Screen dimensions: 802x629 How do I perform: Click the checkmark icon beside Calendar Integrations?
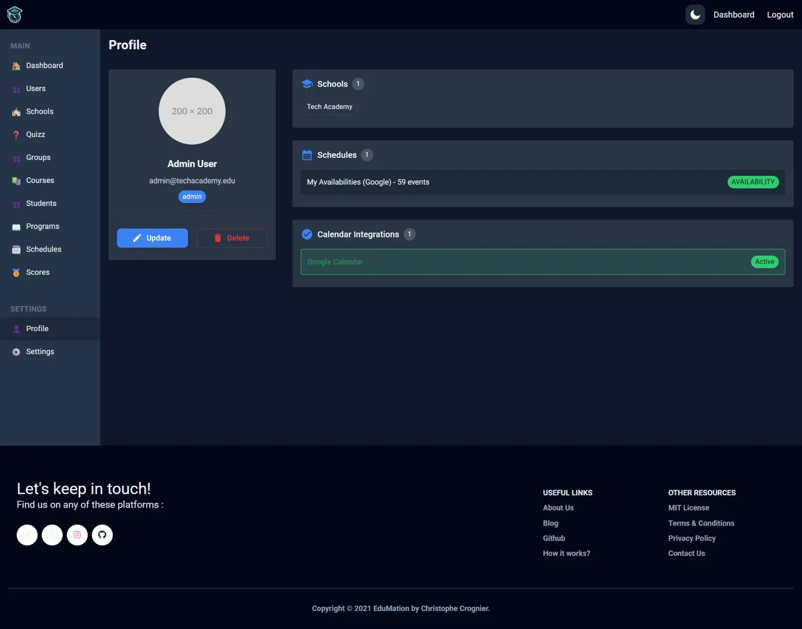coord(307,234)
